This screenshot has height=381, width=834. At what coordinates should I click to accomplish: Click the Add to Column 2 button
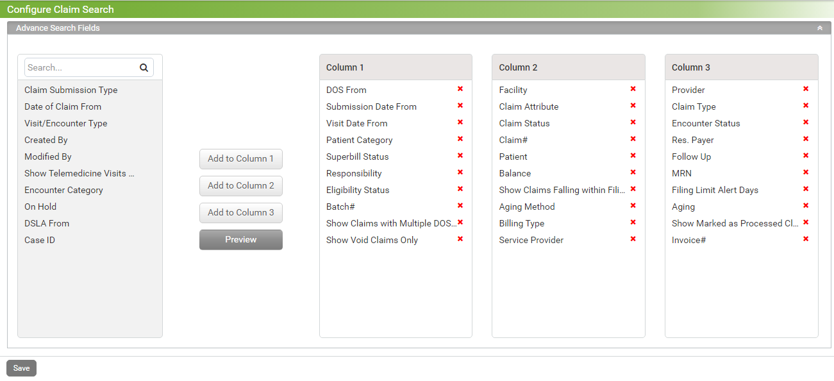240,185
